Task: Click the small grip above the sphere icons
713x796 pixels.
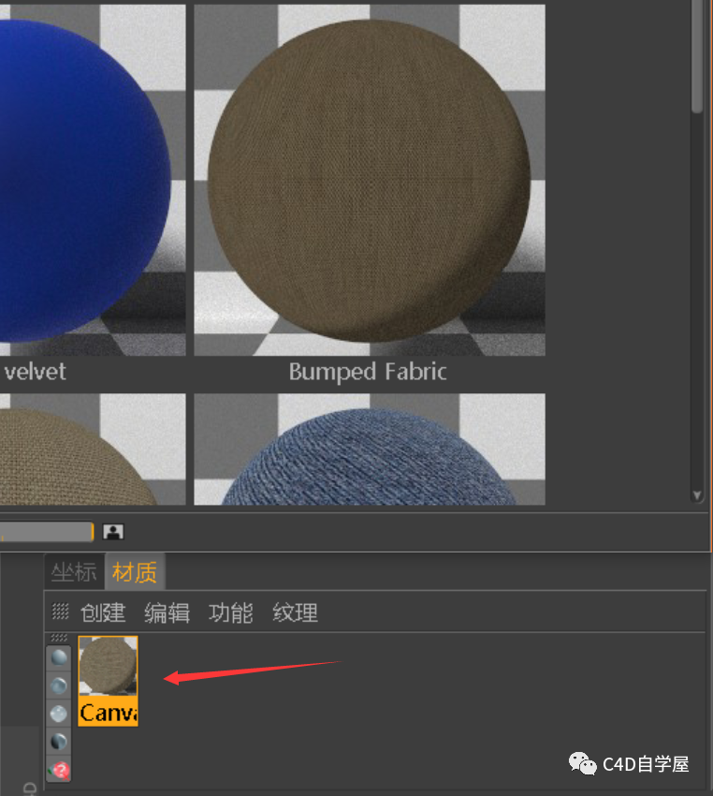Action: (x=59, y=638)
